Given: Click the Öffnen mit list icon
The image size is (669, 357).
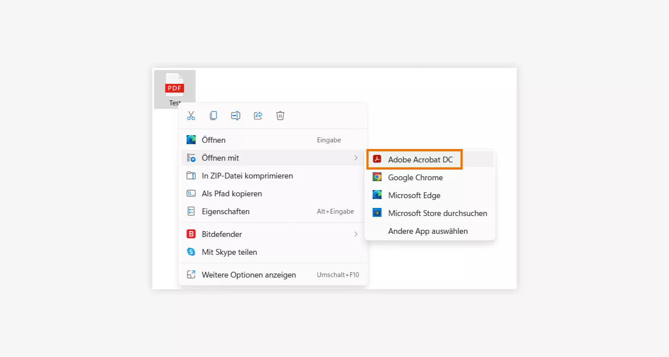Looking at the screenshot, I should (x=191, y=158).
